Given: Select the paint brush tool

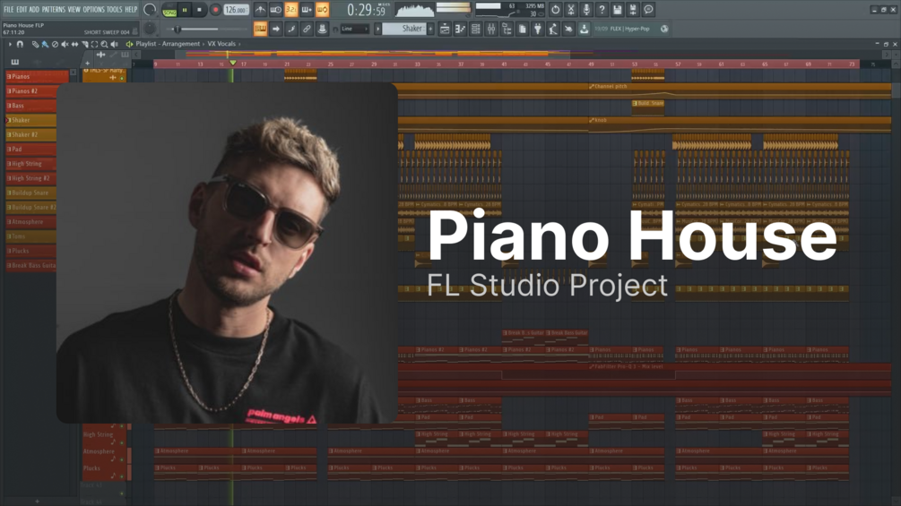Looking at the screenshot, I should 45,44.
